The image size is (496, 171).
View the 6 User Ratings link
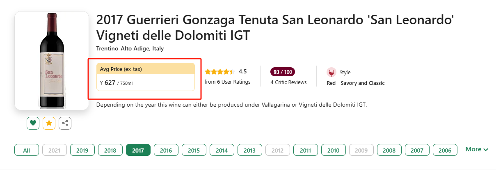pos(227,82)
